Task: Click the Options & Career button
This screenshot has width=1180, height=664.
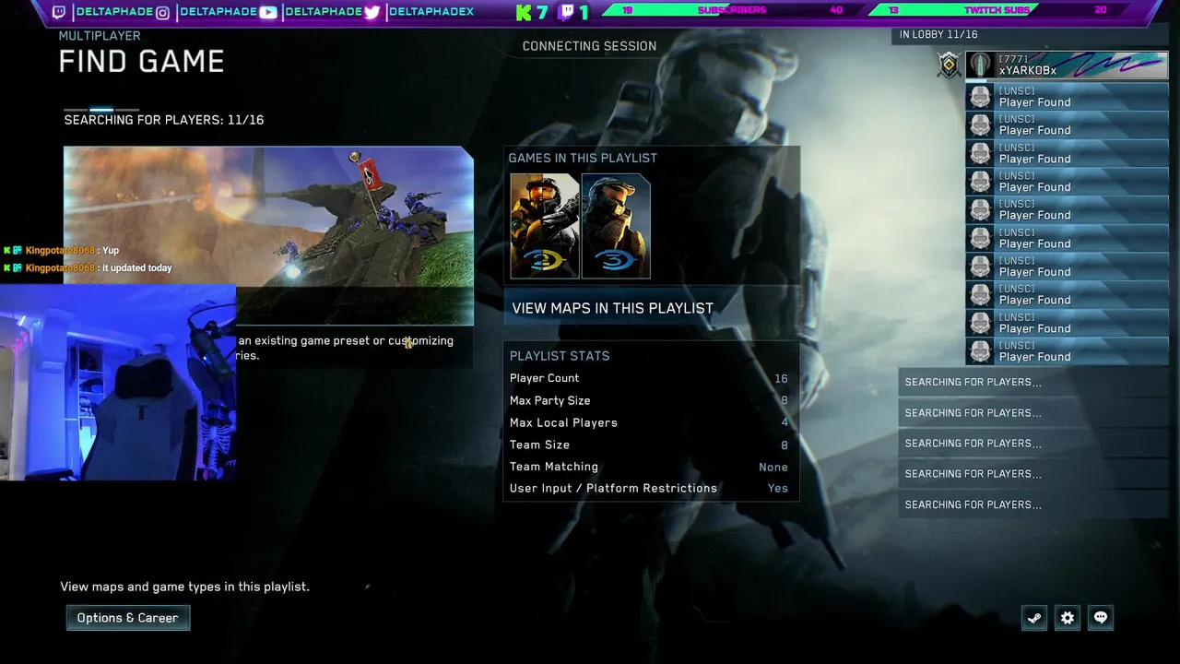Action: tap(128, 618)
